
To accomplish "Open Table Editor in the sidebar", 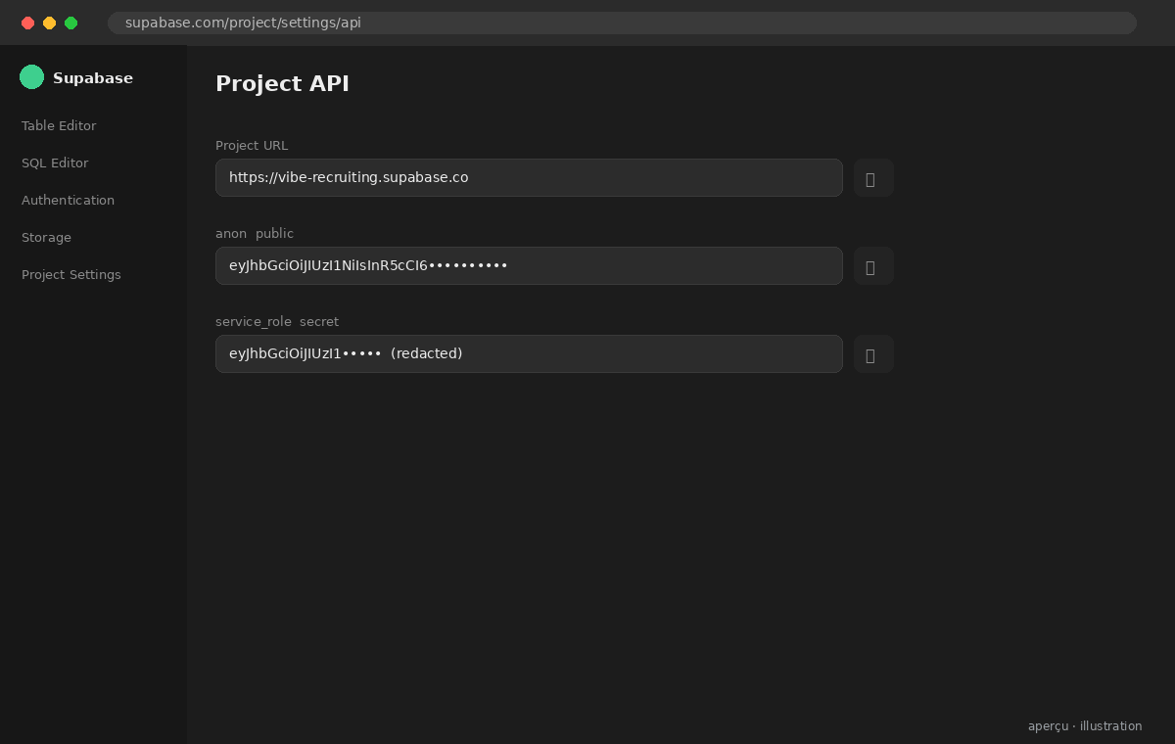I will (x=59, y=125).
